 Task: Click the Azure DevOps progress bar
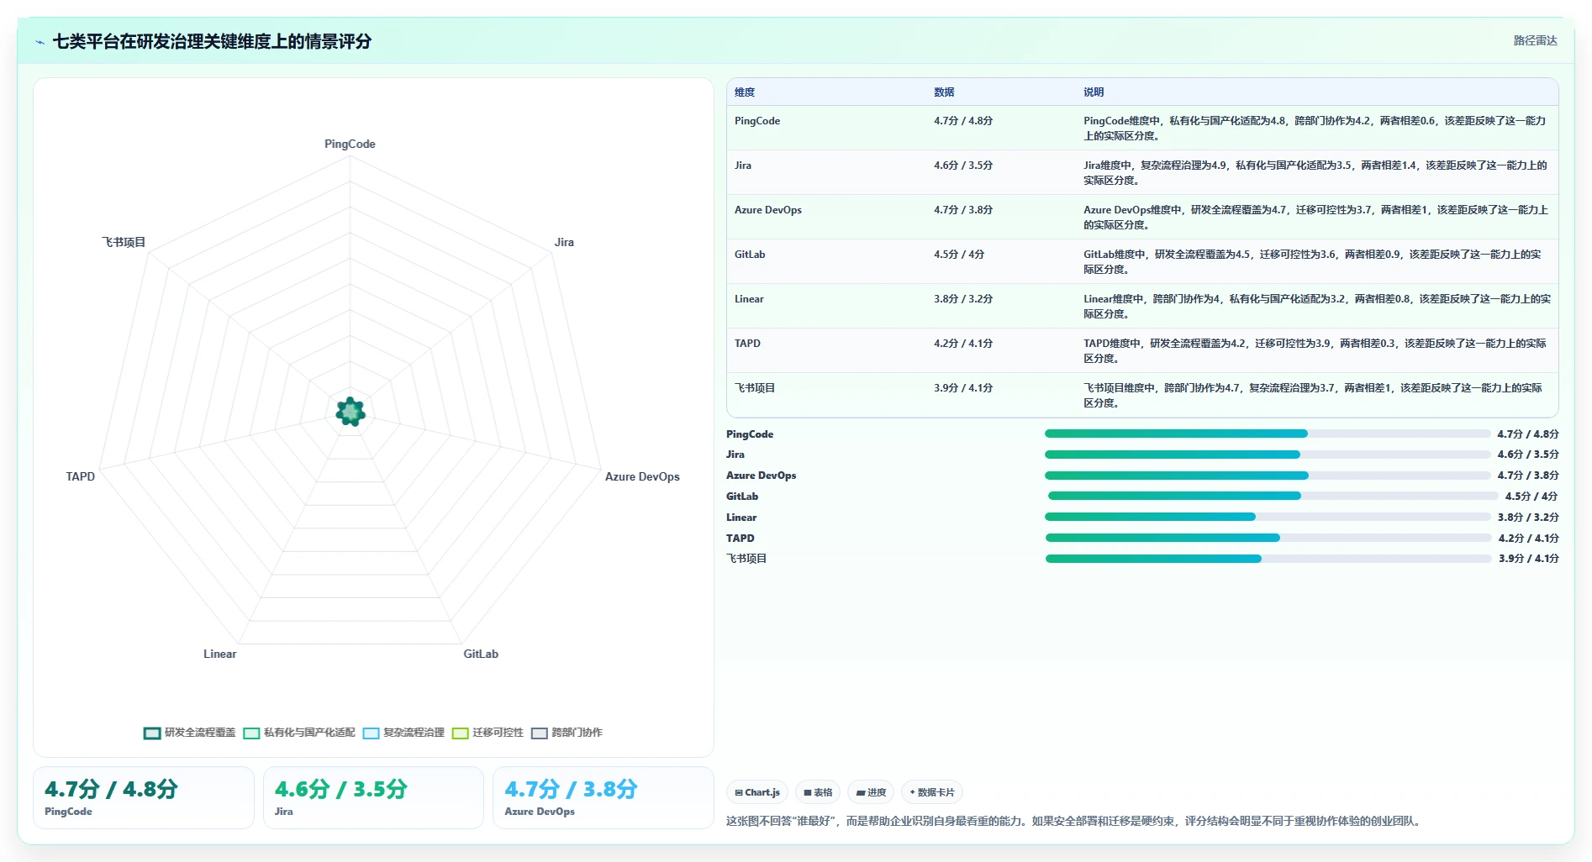tap(1268, 476)
